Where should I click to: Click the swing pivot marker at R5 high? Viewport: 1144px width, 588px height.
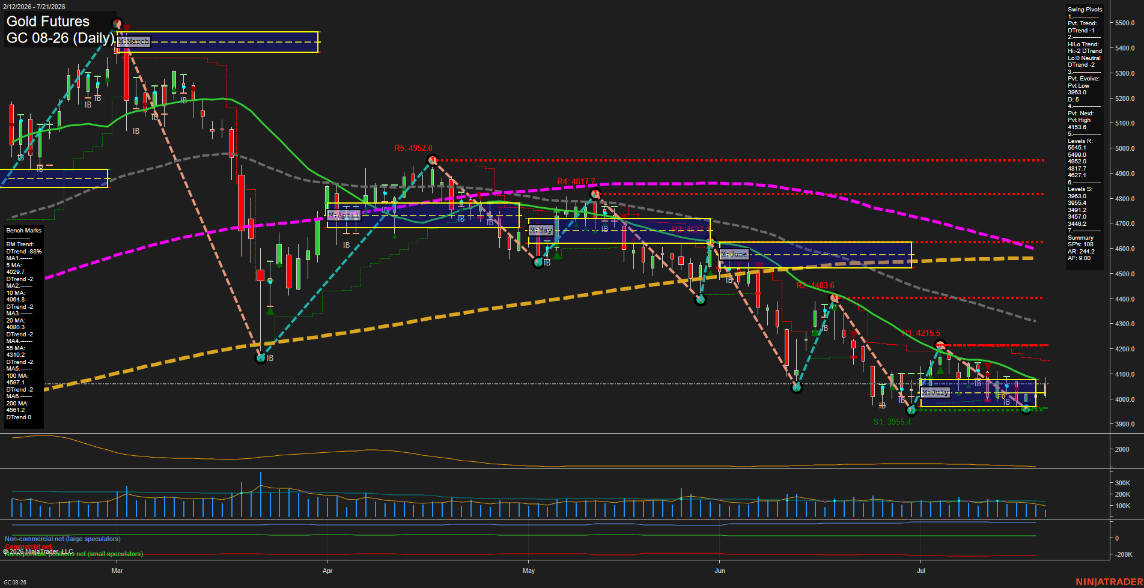pyautogui.click(x=433, y=160)
